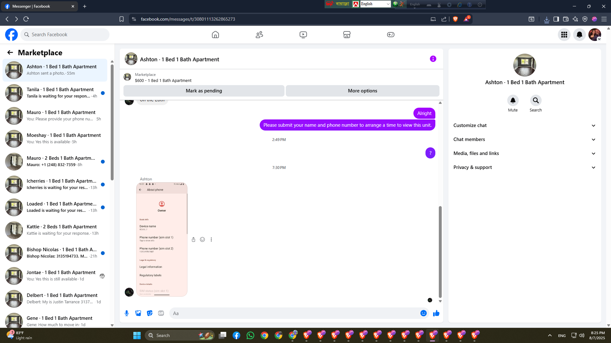Click the chat messages vertical scrollbar

[x=440, y=252]
